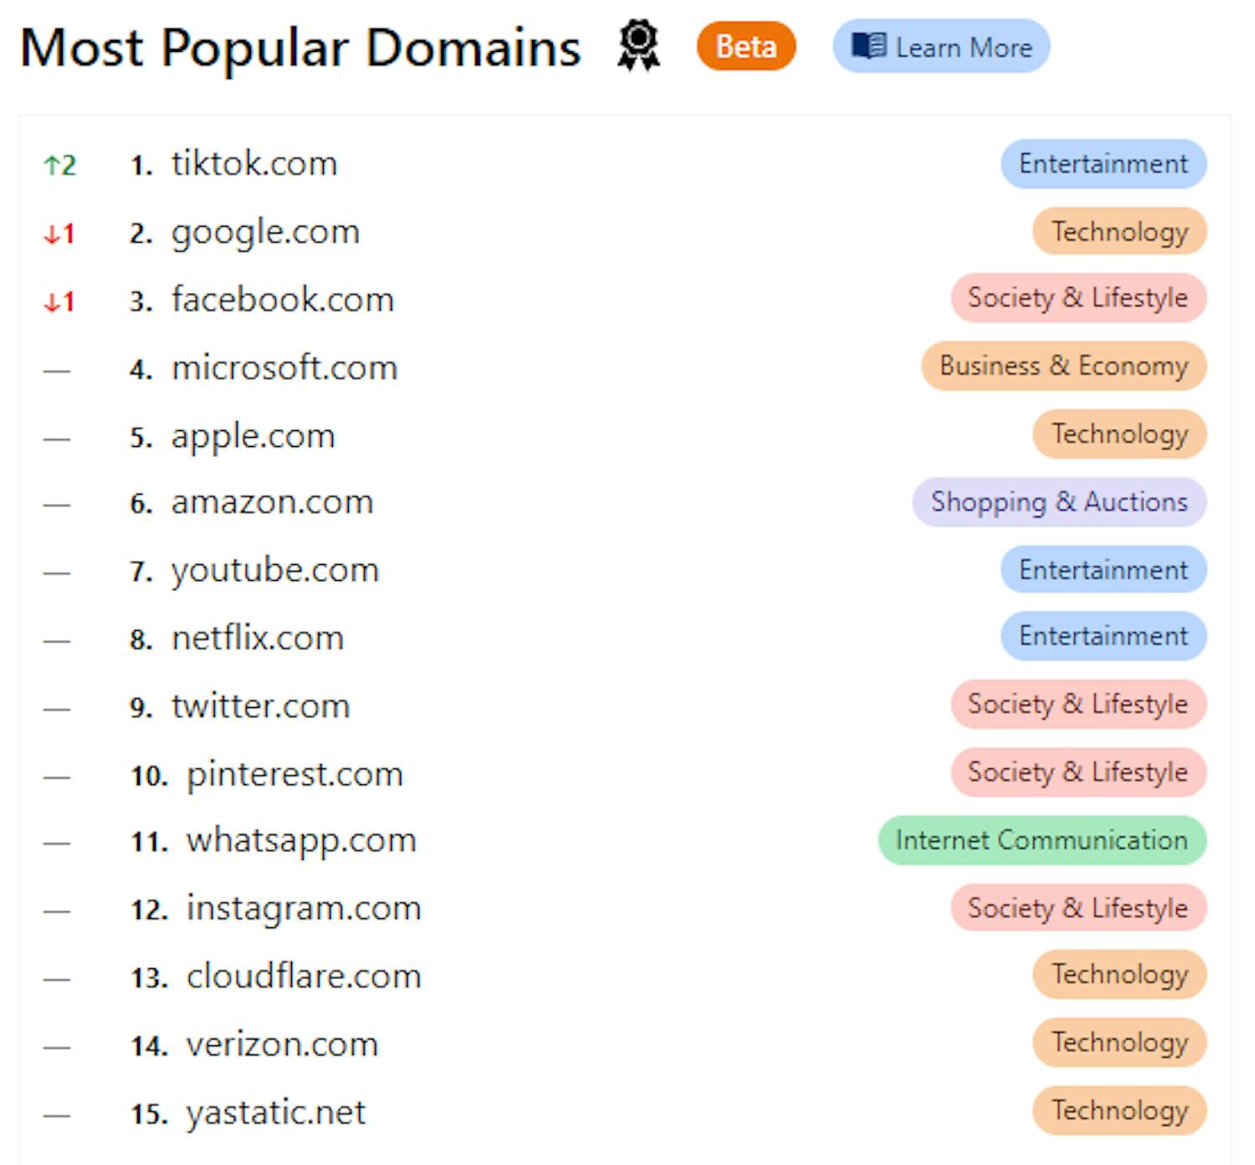Select the amazon.com domain link

(x=272, y=503)
